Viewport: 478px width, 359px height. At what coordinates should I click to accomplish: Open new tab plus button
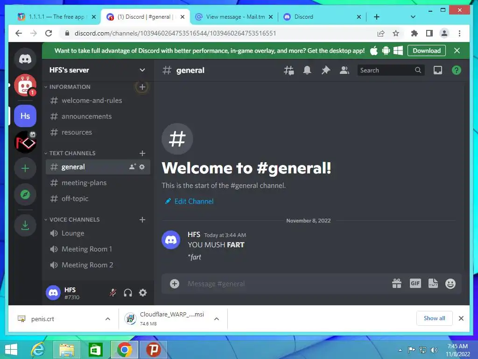377,17
